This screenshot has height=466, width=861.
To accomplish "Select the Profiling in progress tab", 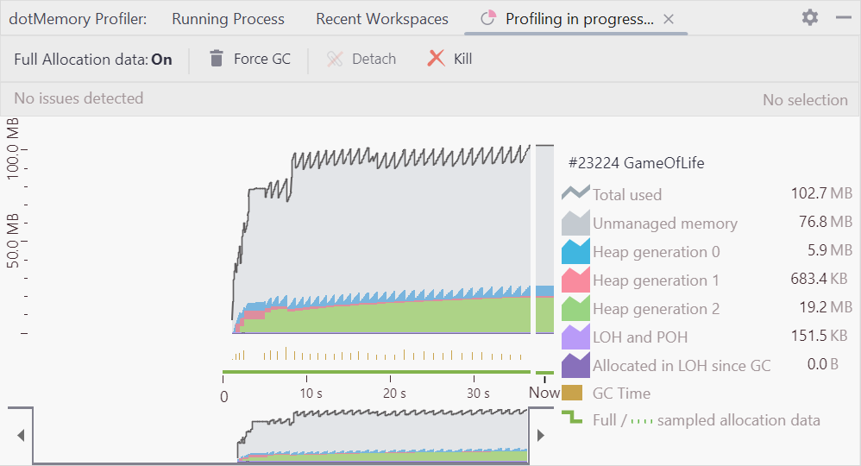I will [569, 19].
